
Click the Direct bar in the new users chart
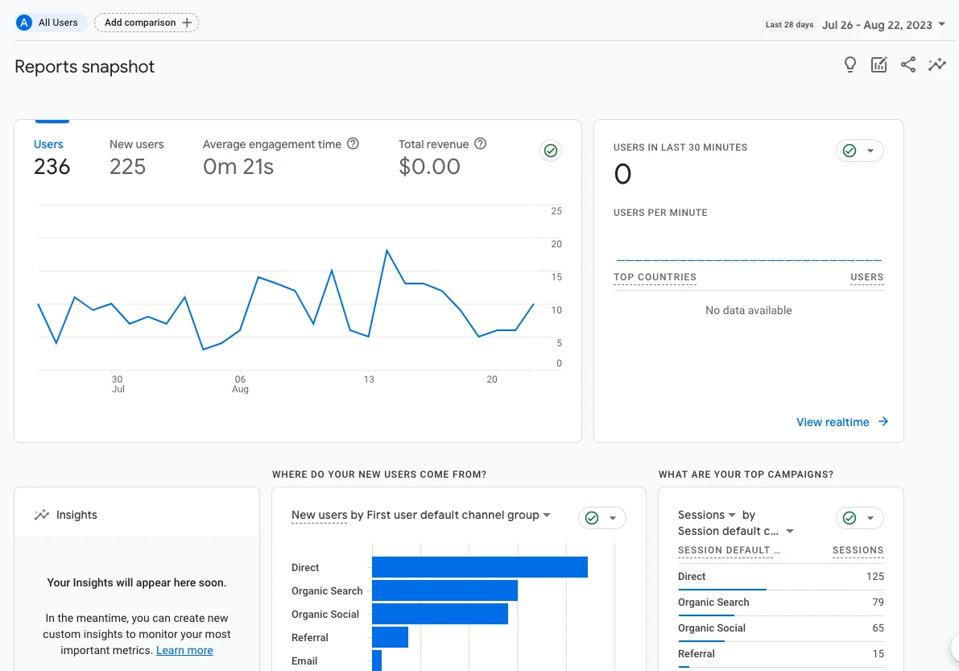[x=479, y=567]
